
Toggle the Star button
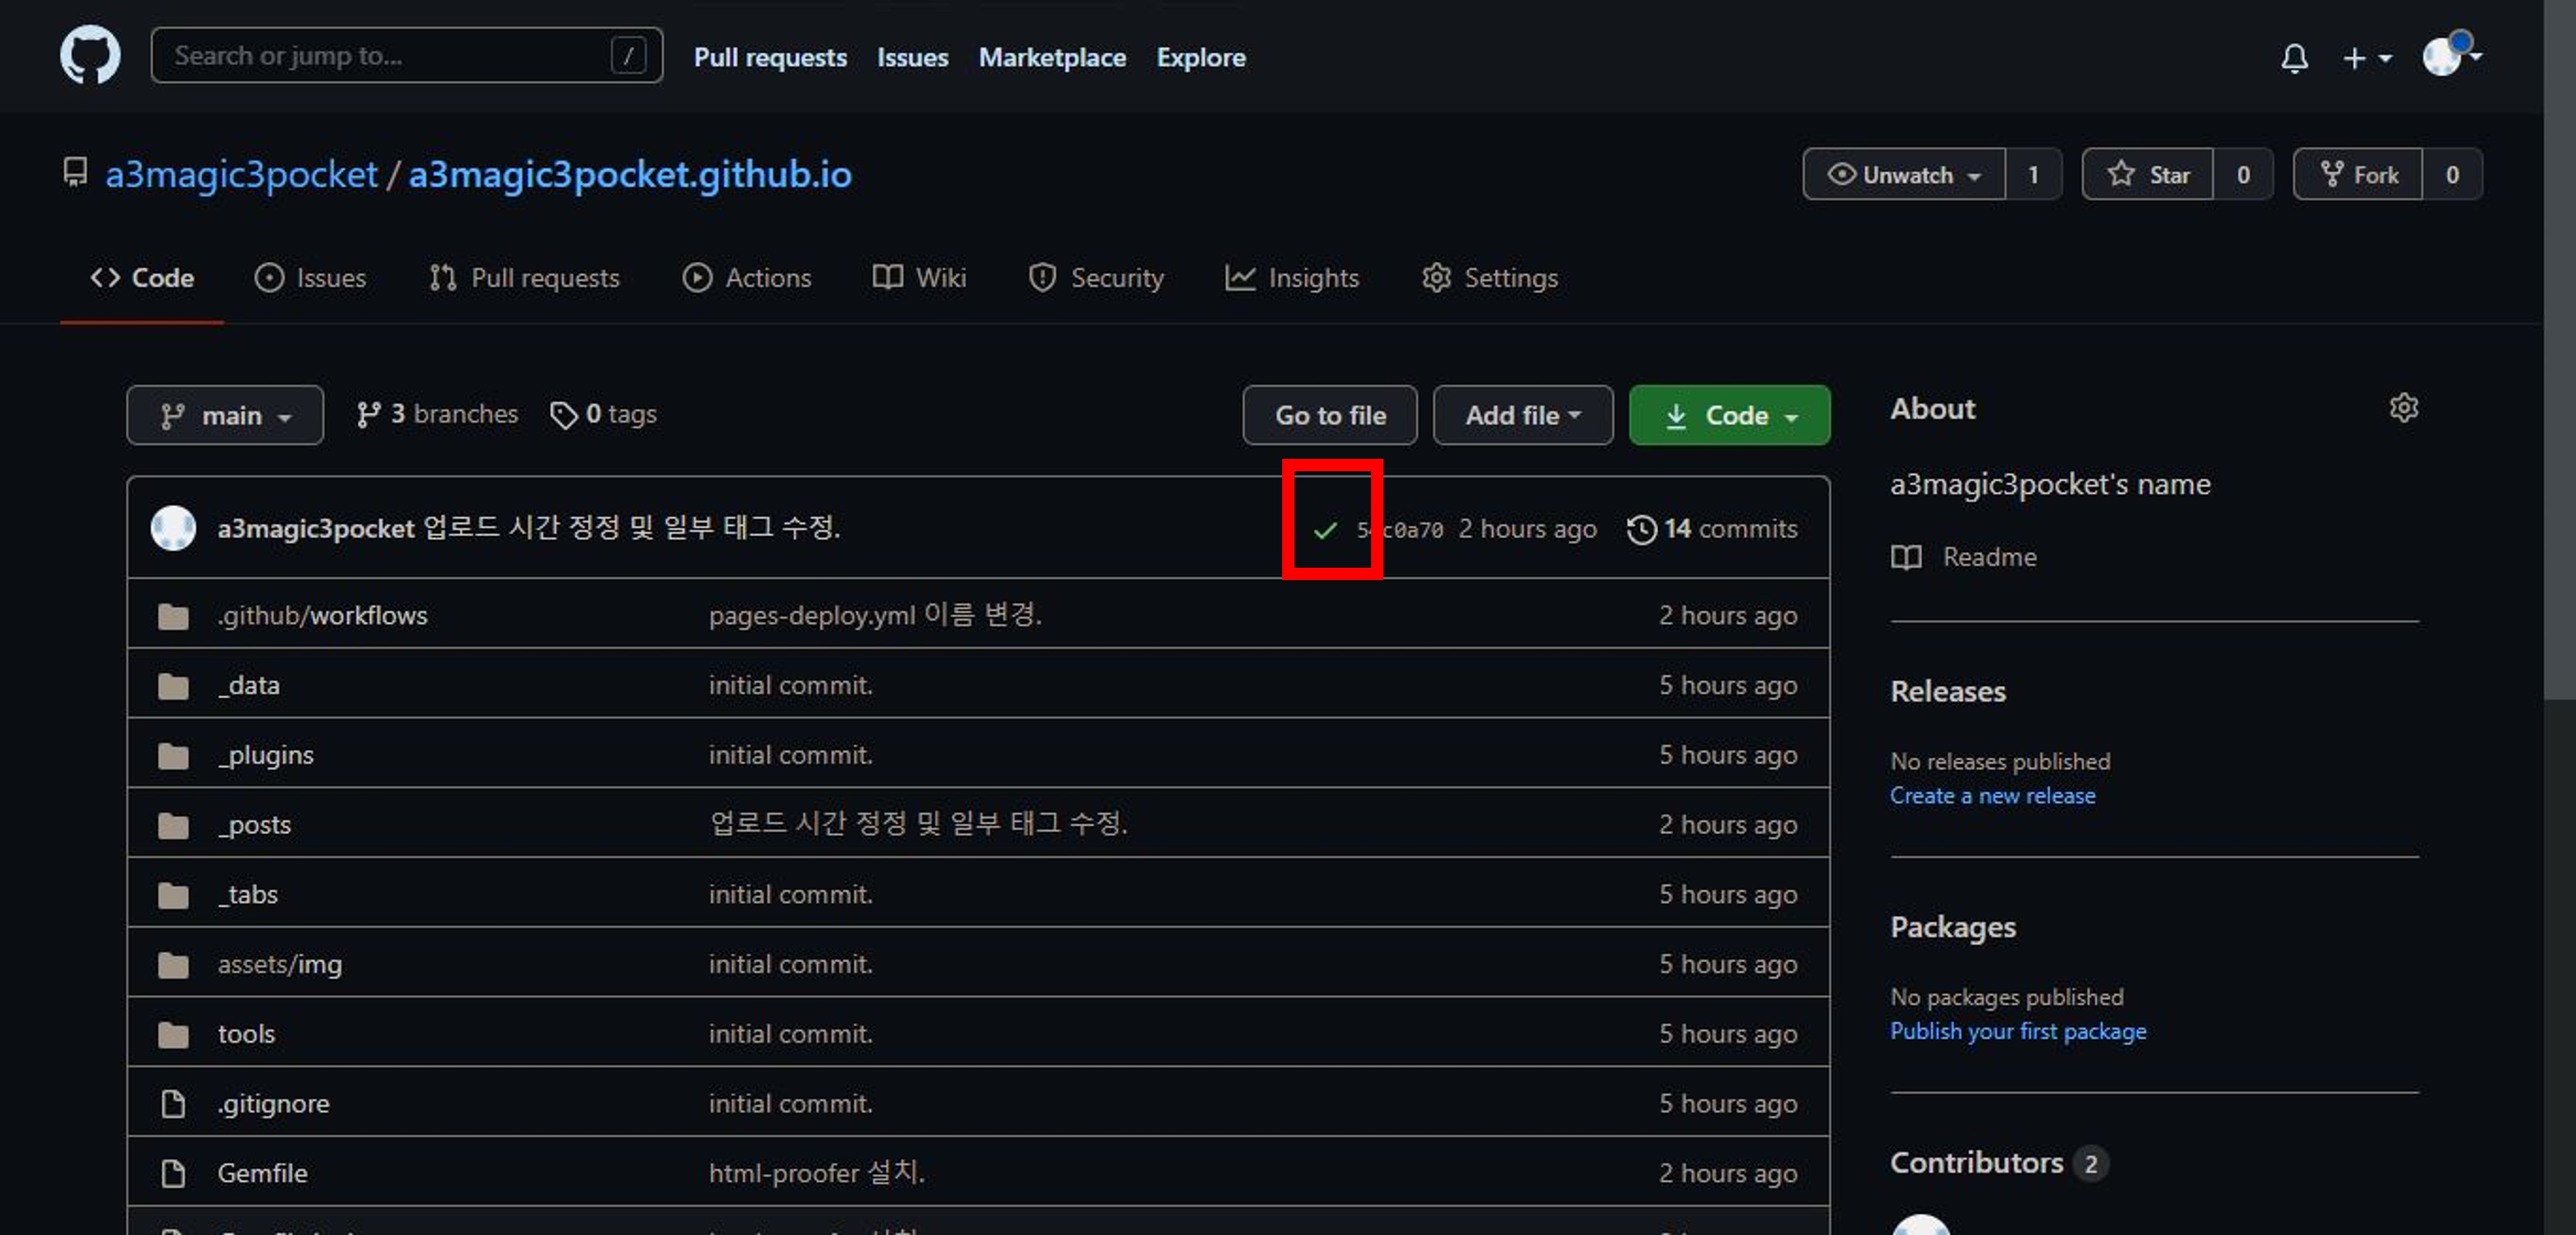click(x=2148, y=175)
